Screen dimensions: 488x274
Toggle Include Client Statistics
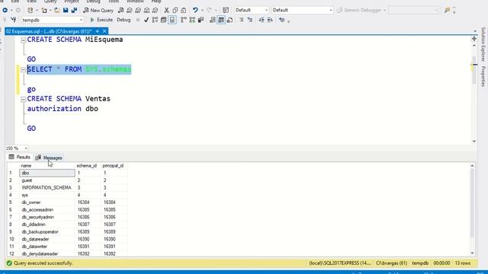coord(201,20)
